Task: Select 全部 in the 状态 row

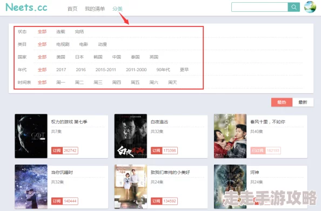Action: pyautogui.click(x=42, y=31)
